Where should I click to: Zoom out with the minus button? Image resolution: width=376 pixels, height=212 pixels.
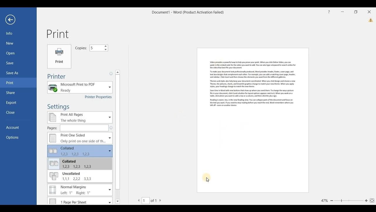click(332, 201)
